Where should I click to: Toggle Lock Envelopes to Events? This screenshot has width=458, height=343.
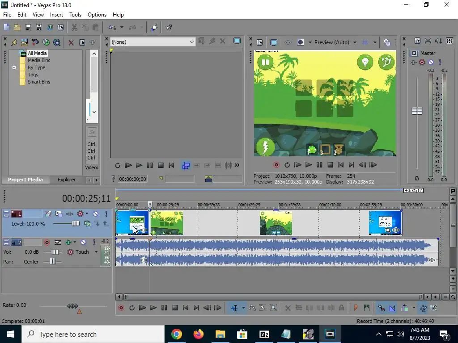(x=423, y=308)
